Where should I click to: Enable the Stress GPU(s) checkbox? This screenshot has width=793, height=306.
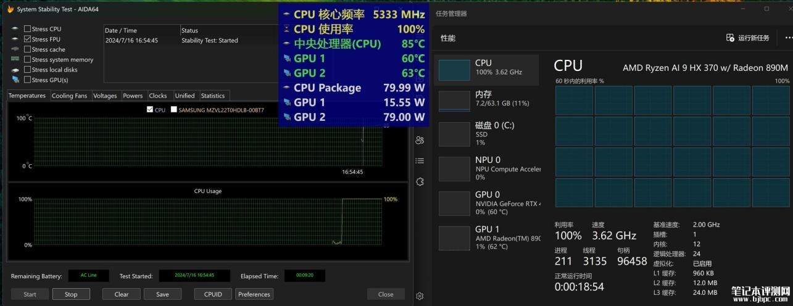click(27, 80)
